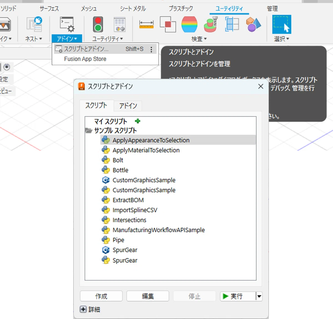Screen dimensions: 333x319
Task: Switch to the サーフェス ribbon tab
Action: tap(49, 9)
